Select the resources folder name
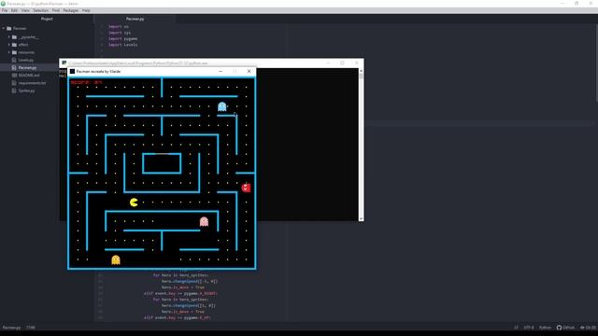The width and height of the screenshot is (598, 336). pyautogui.click(x=26, y=52)
